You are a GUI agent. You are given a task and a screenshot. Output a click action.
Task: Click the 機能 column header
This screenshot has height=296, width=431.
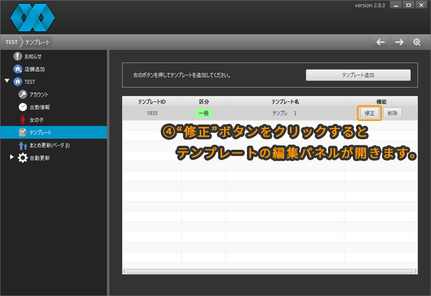tap(381, 102)
